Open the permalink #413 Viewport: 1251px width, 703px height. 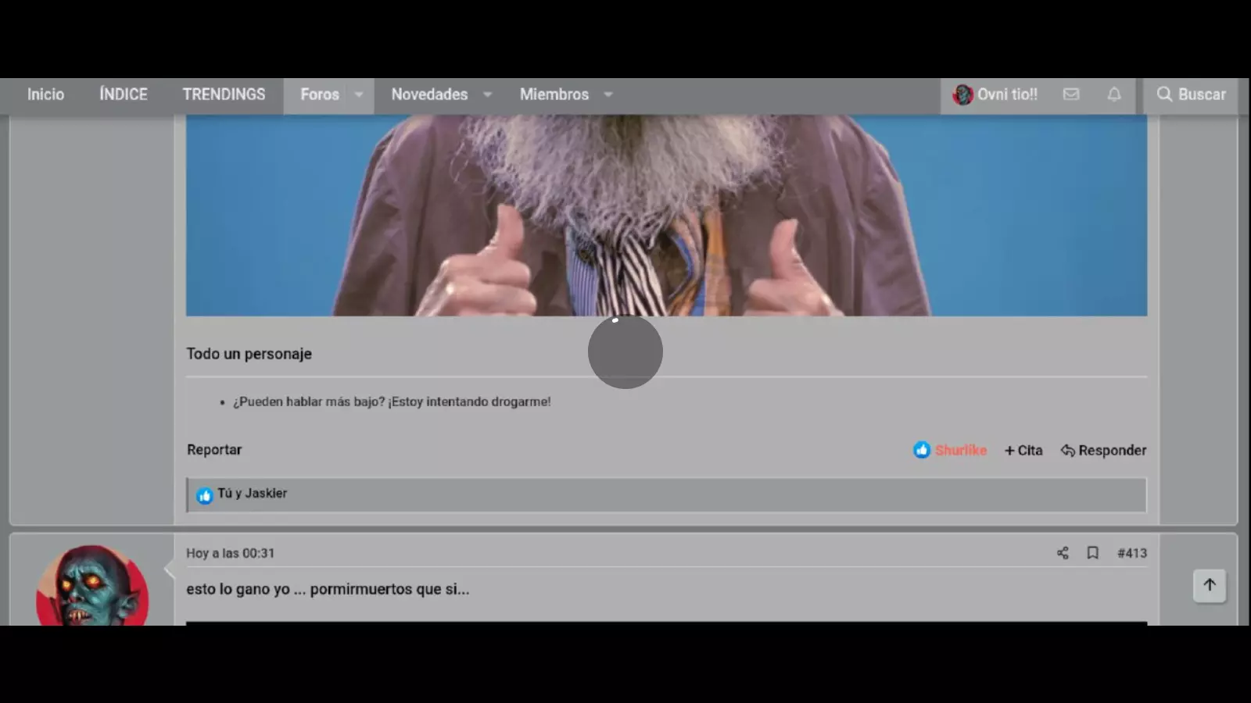click(x=1131, y=553)
